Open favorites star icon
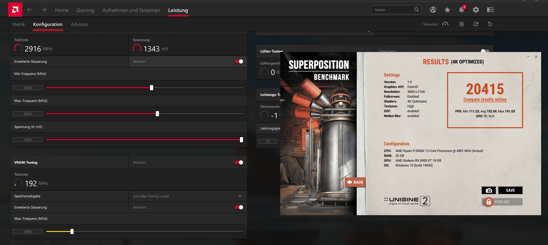Viewport: 548px width, 245px height. [x=447, y=10]
